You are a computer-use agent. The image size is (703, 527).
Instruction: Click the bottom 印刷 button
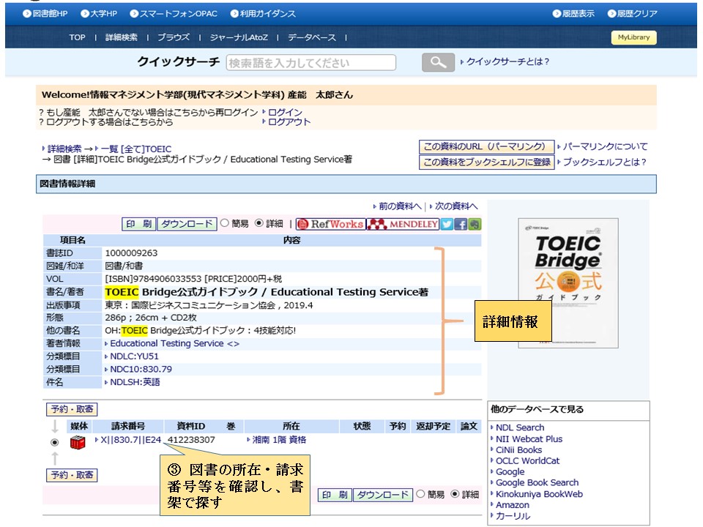pyautogui.click(x=335, y=496)
